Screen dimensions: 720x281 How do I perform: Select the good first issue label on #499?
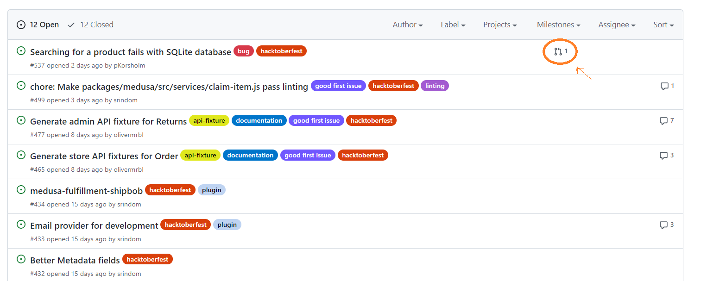pos(338,86)
